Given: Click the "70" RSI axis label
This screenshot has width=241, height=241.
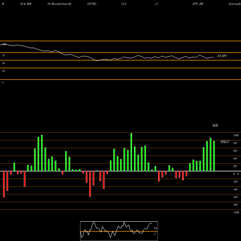Looking at the screenshot, I should click(3, 55).
